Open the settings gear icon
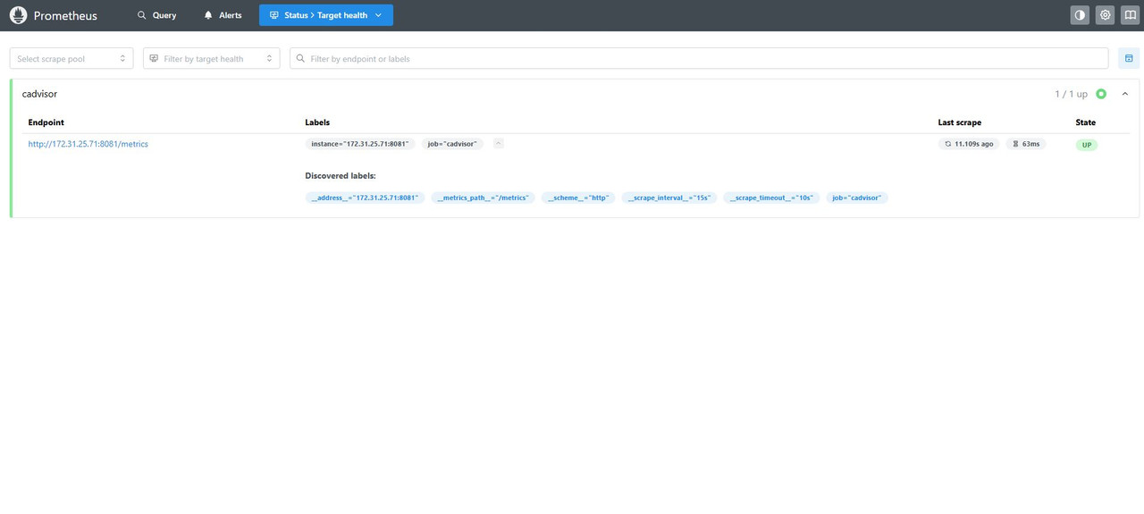Image resolution: width=1144 pixels, height=514 pixels. [x=1105, y=15]
